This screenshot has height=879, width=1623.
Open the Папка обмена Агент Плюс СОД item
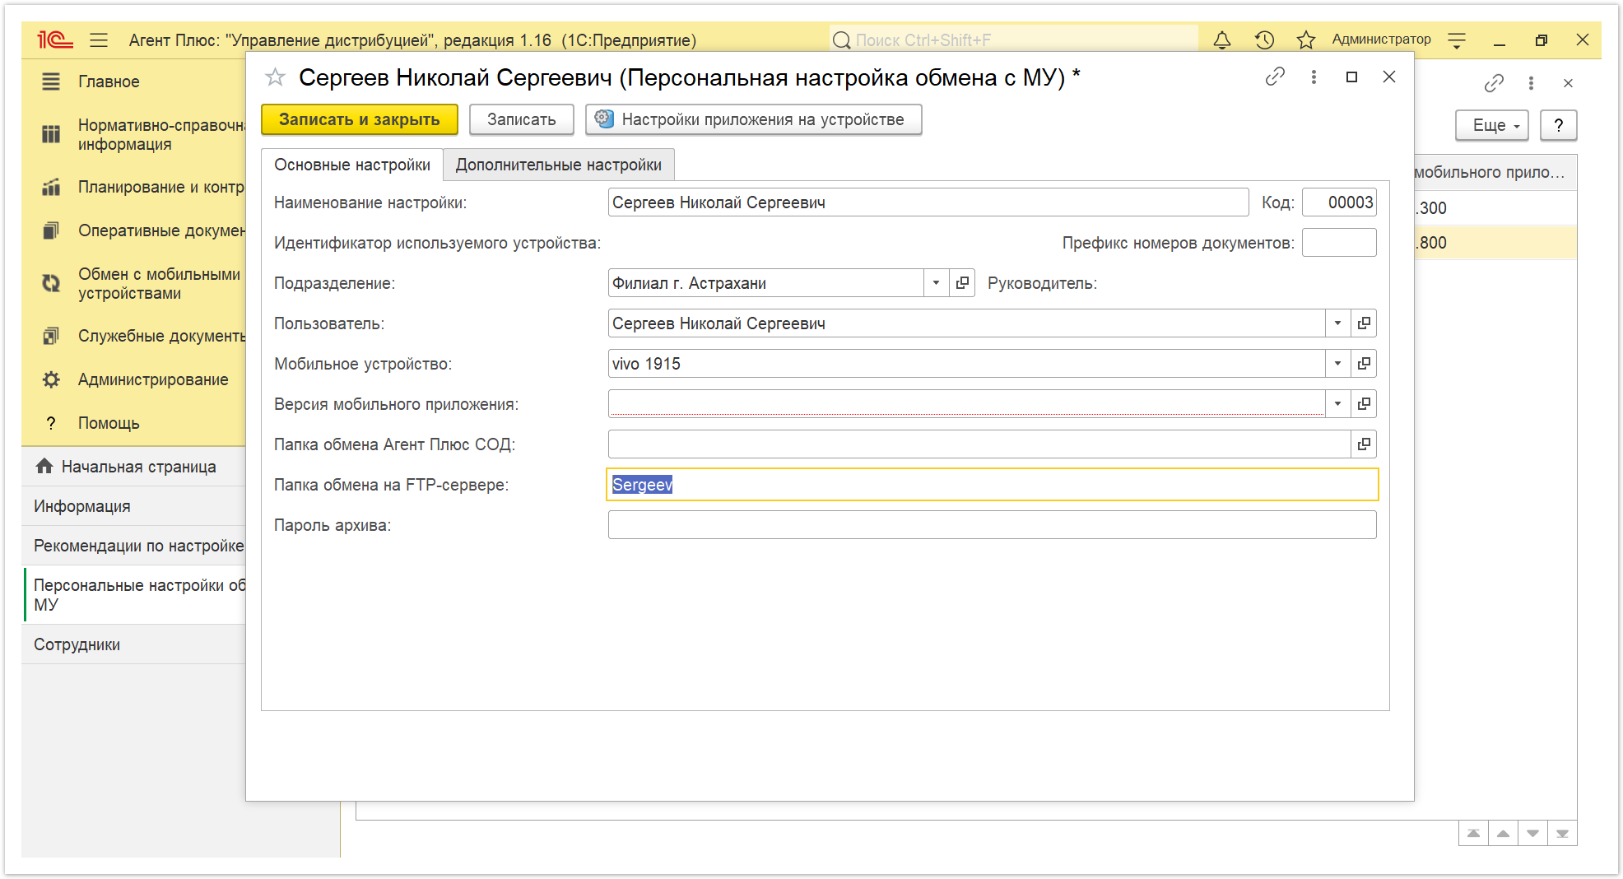tap(1364, 444)
